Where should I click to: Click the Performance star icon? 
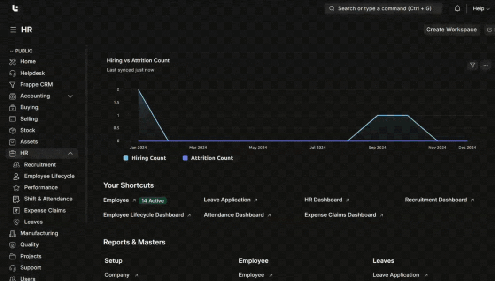[x=16, y=187]
